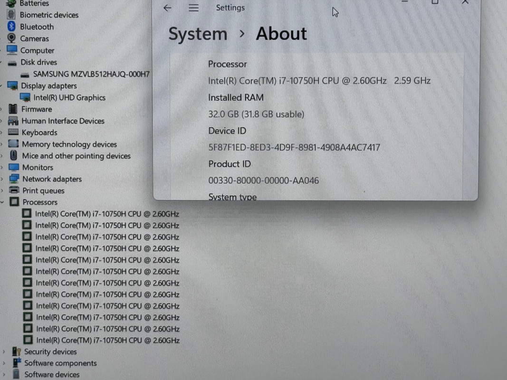Screen dimensions: 507x380
Task: Click the Human Interface Devices icon
Action: (13, 121)
